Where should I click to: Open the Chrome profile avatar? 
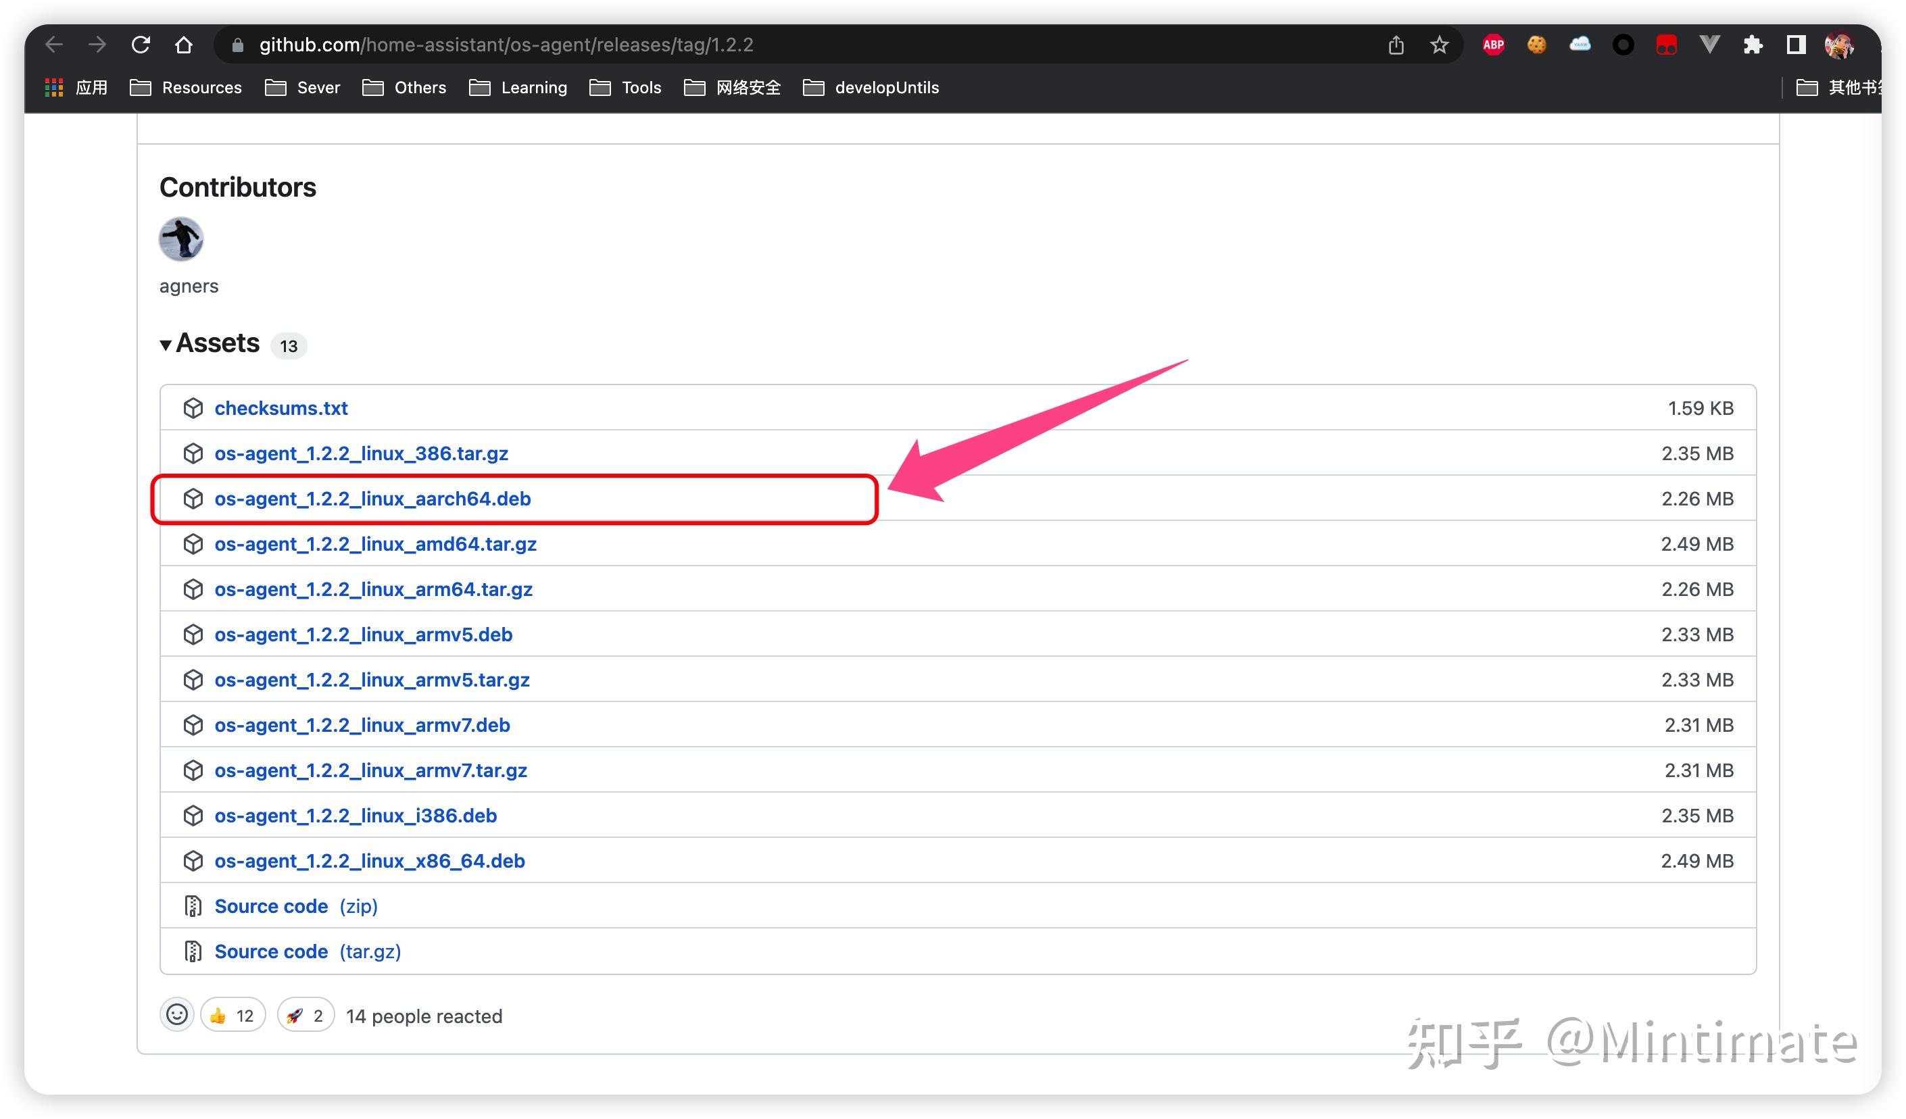1840,45
